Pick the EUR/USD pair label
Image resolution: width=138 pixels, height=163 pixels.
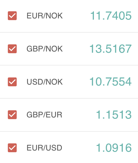click(x=44, y=148)
